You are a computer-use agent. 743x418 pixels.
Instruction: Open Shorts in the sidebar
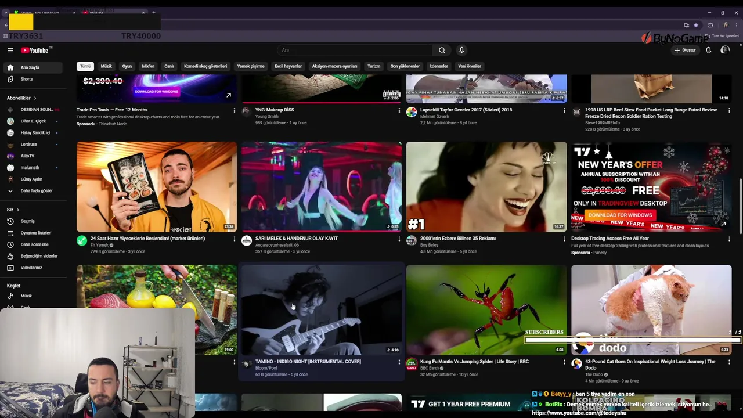point(32,79)
